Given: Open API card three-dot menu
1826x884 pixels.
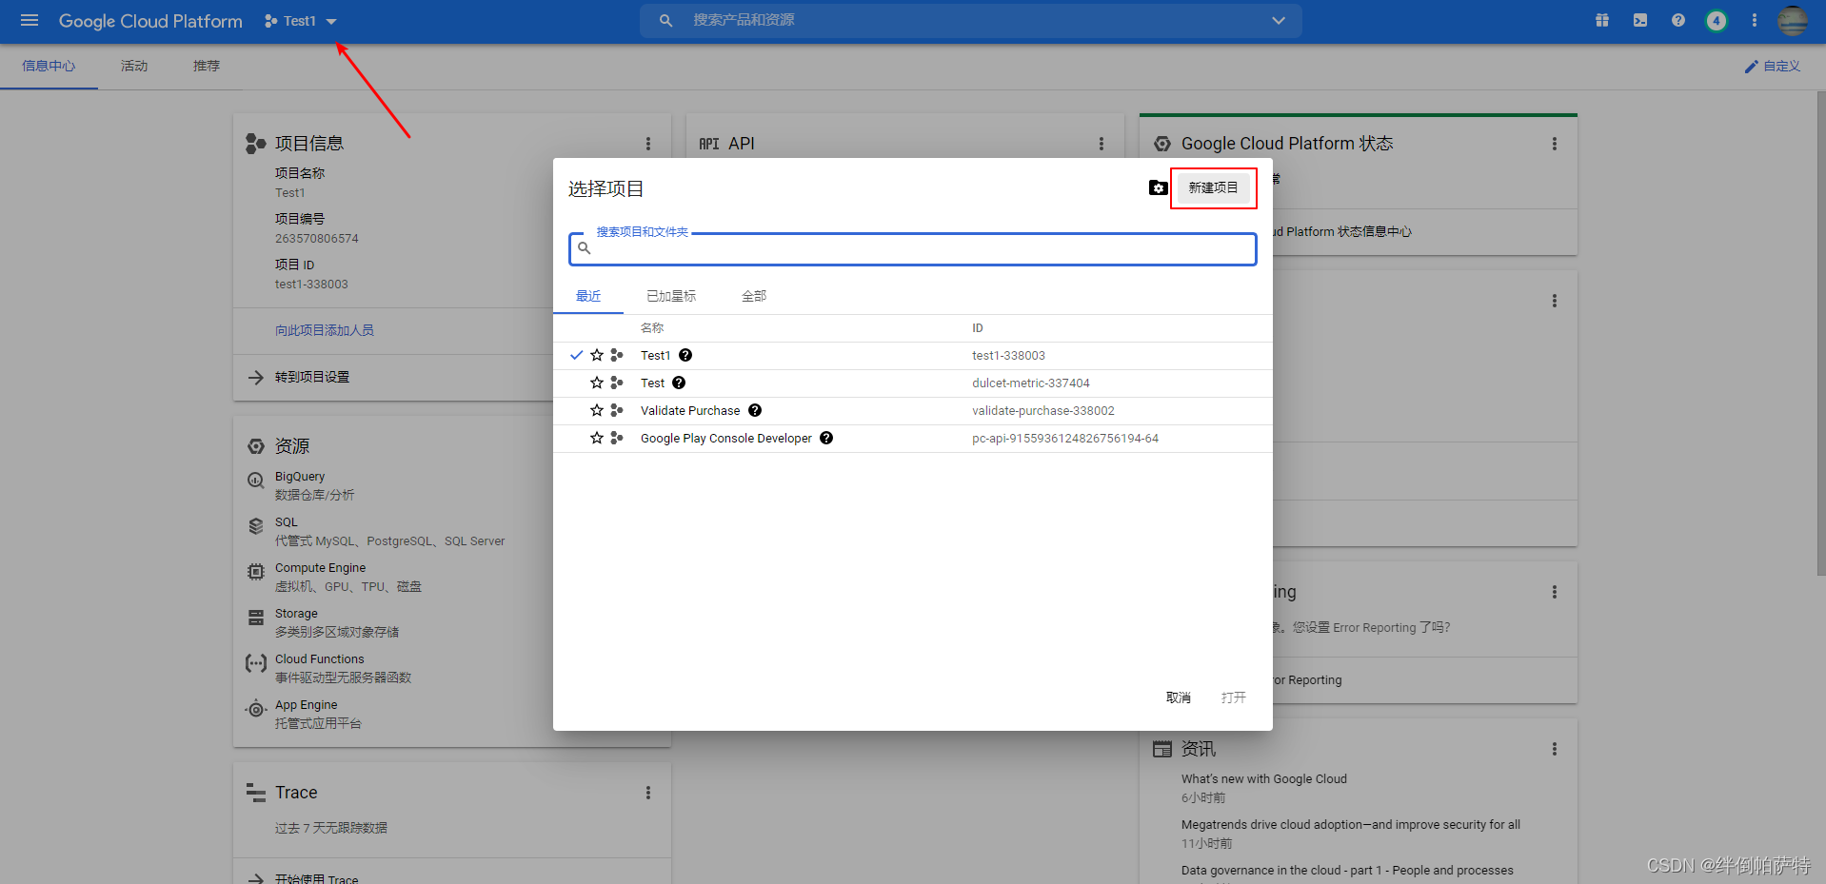Looking at the screenshot, I should [1102, 144].
